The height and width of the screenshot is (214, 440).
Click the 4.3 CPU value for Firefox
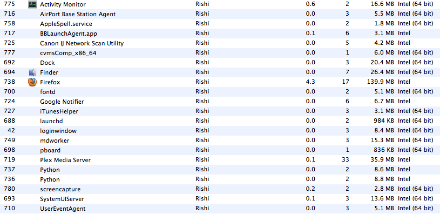point(310,82)
